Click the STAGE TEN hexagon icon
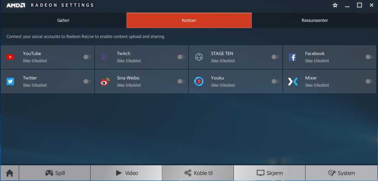Viewport: 378px width, 181px height. pos(199,57)
